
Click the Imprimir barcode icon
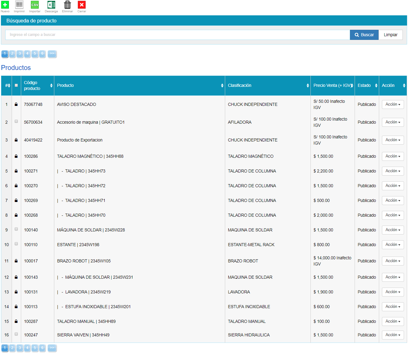click(x=19, y=5)
